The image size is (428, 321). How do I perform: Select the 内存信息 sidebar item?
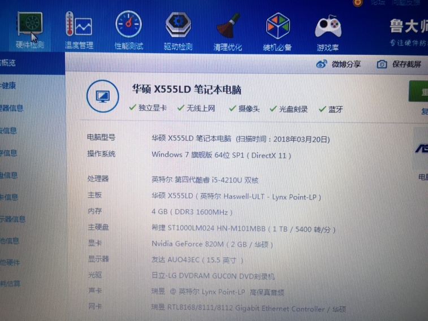(x=8, y=153)
